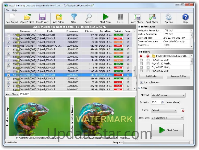Open the Help question mark icon

click(185, 18)
